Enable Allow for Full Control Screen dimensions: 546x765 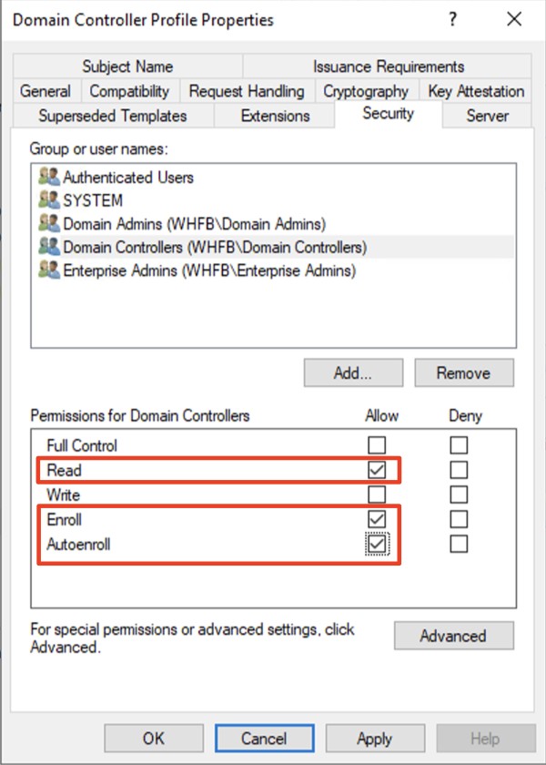[377, 445]
